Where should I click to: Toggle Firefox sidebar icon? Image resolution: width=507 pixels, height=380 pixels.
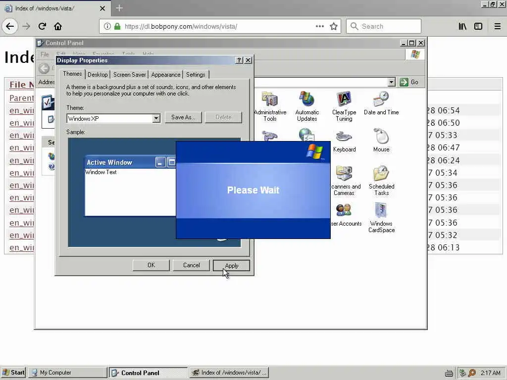478,26
